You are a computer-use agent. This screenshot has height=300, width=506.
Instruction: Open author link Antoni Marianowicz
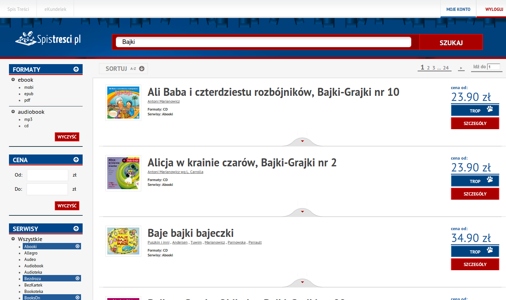coord(163,101)
